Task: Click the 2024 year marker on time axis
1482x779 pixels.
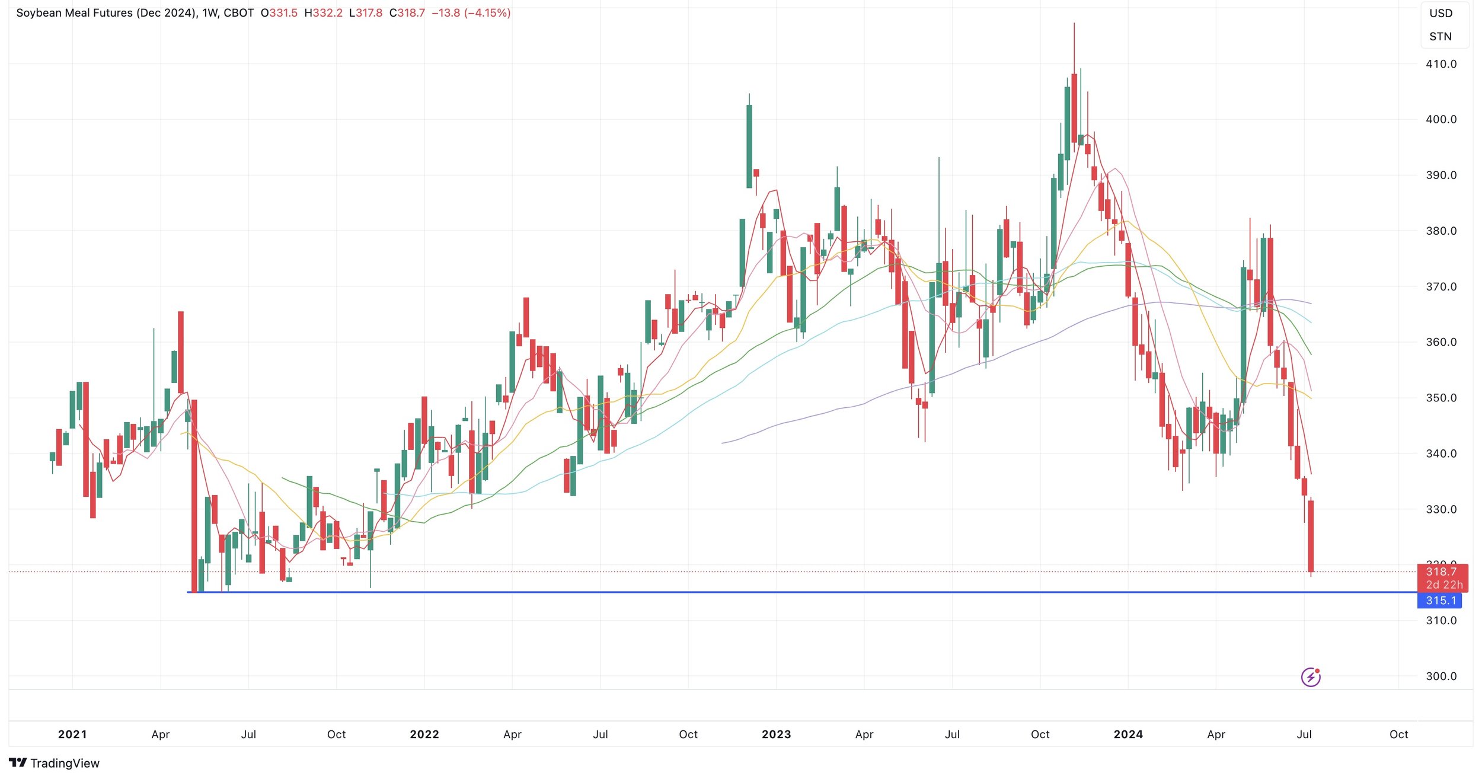Action: (x=1128, y=735)
